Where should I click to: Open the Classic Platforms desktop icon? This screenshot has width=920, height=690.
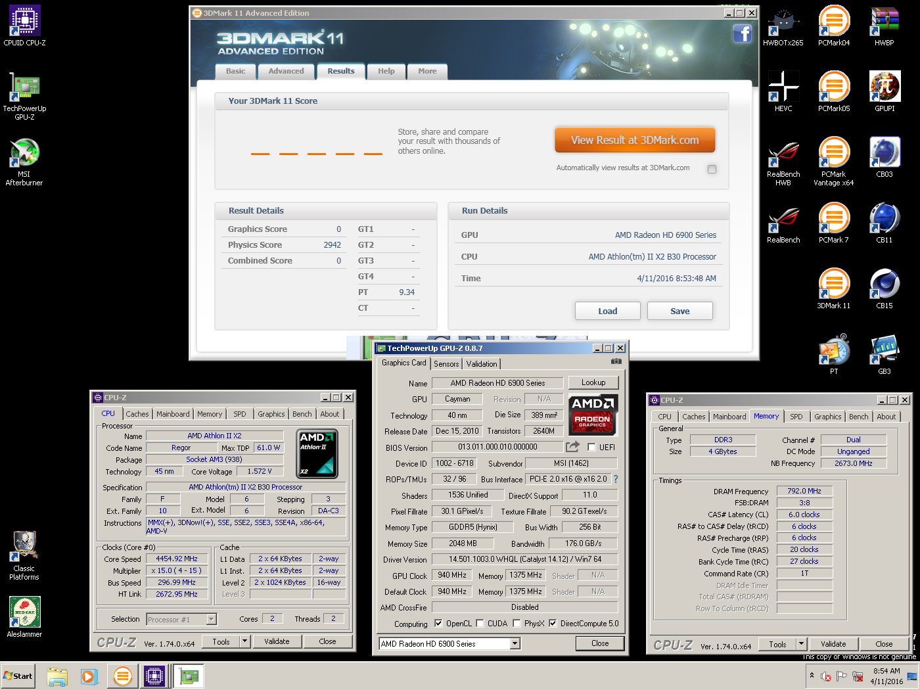[x=24, y=556]
